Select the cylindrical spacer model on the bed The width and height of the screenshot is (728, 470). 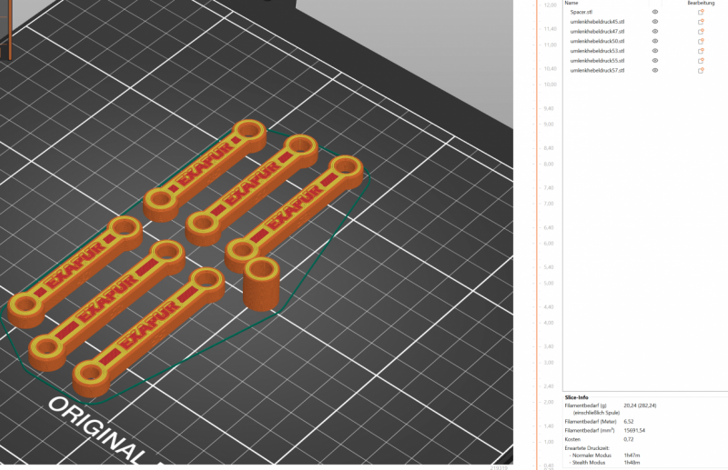coord(261,284)
